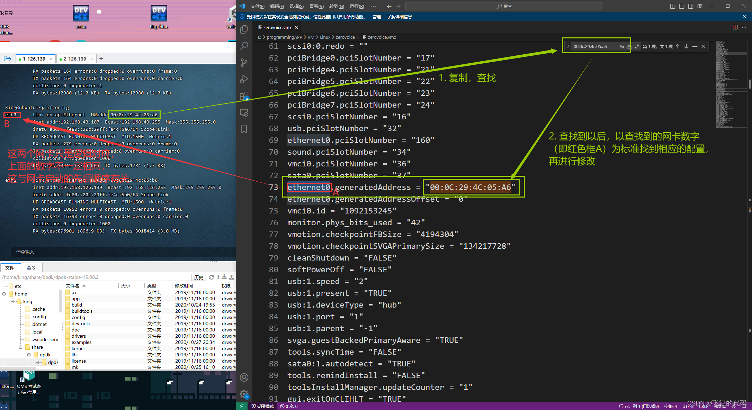The image size is (752, 410).
Task: Split the editor to the right
Action: pyautogui.click(x=735, y=27)
